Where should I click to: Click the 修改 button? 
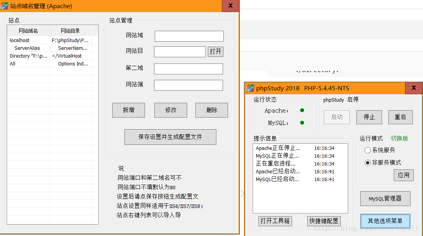coord(171,110)
